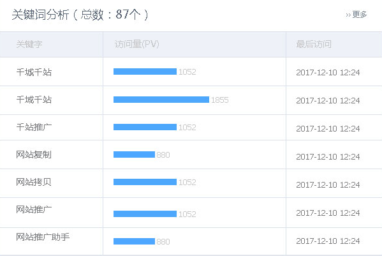This screenshot has width=382, height=256.
Task: Click the 访问量(PV) column header
Action: (x=137, y=44)
